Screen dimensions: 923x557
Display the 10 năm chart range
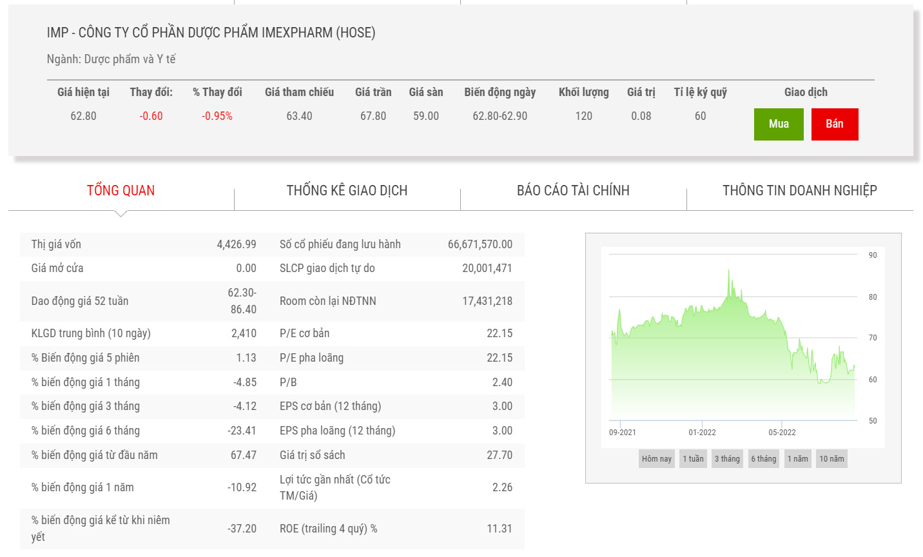[x=831, y=459]
